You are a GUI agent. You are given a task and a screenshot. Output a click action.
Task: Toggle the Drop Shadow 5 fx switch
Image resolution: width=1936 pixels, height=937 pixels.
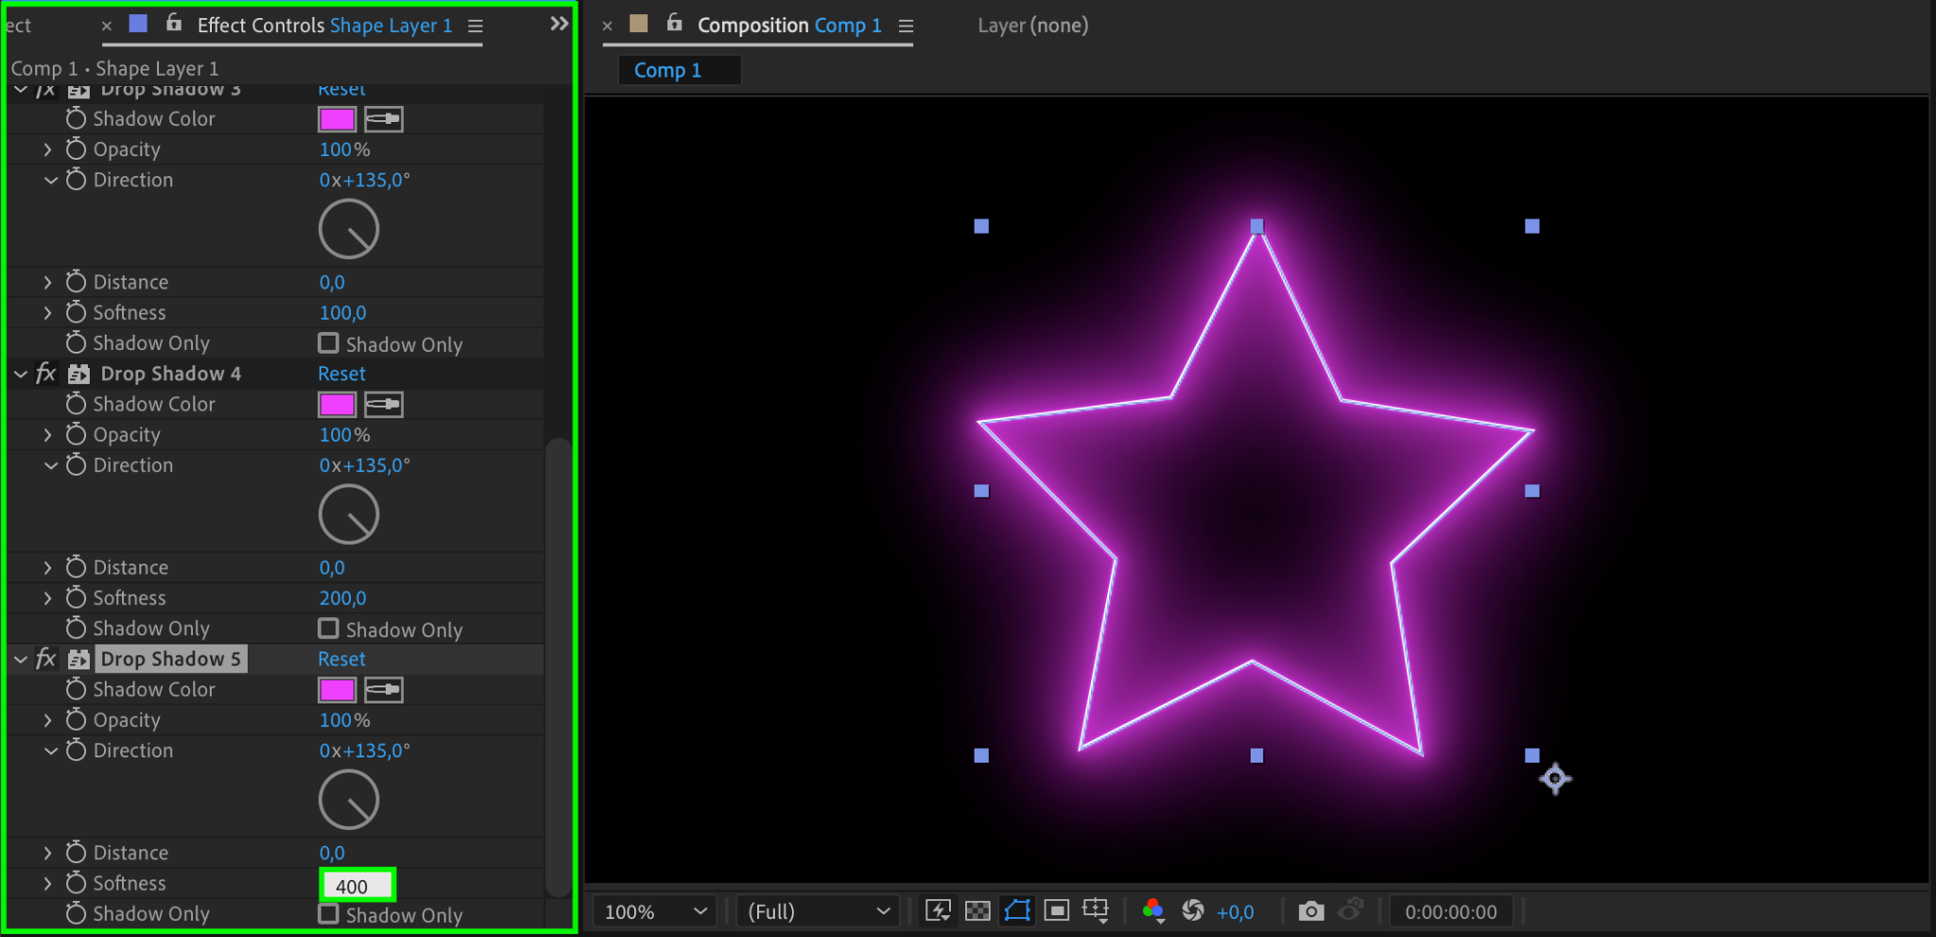45,659
